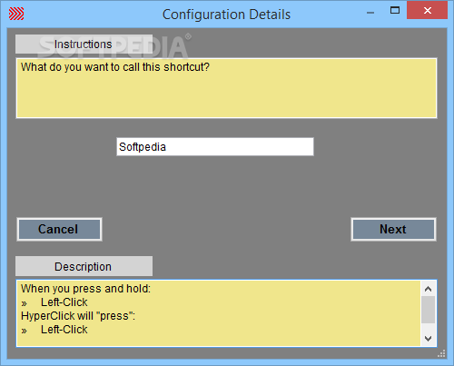
Task: Close the Configuration Details window
Action: (x=428, y=11)
